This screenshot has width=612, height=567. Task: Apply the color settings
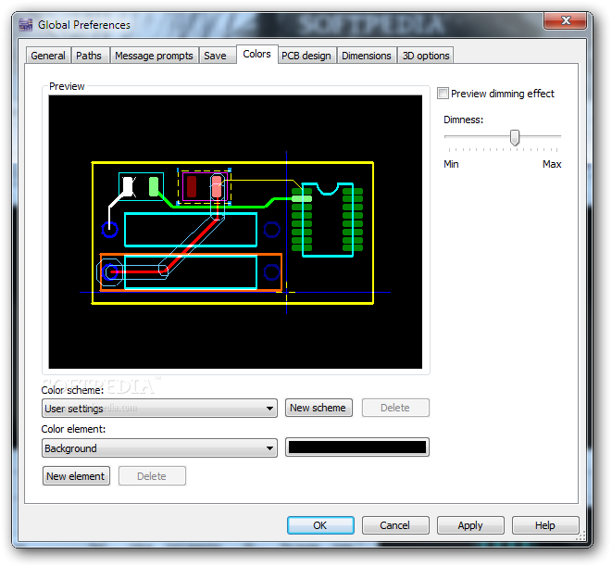point(470,525)
